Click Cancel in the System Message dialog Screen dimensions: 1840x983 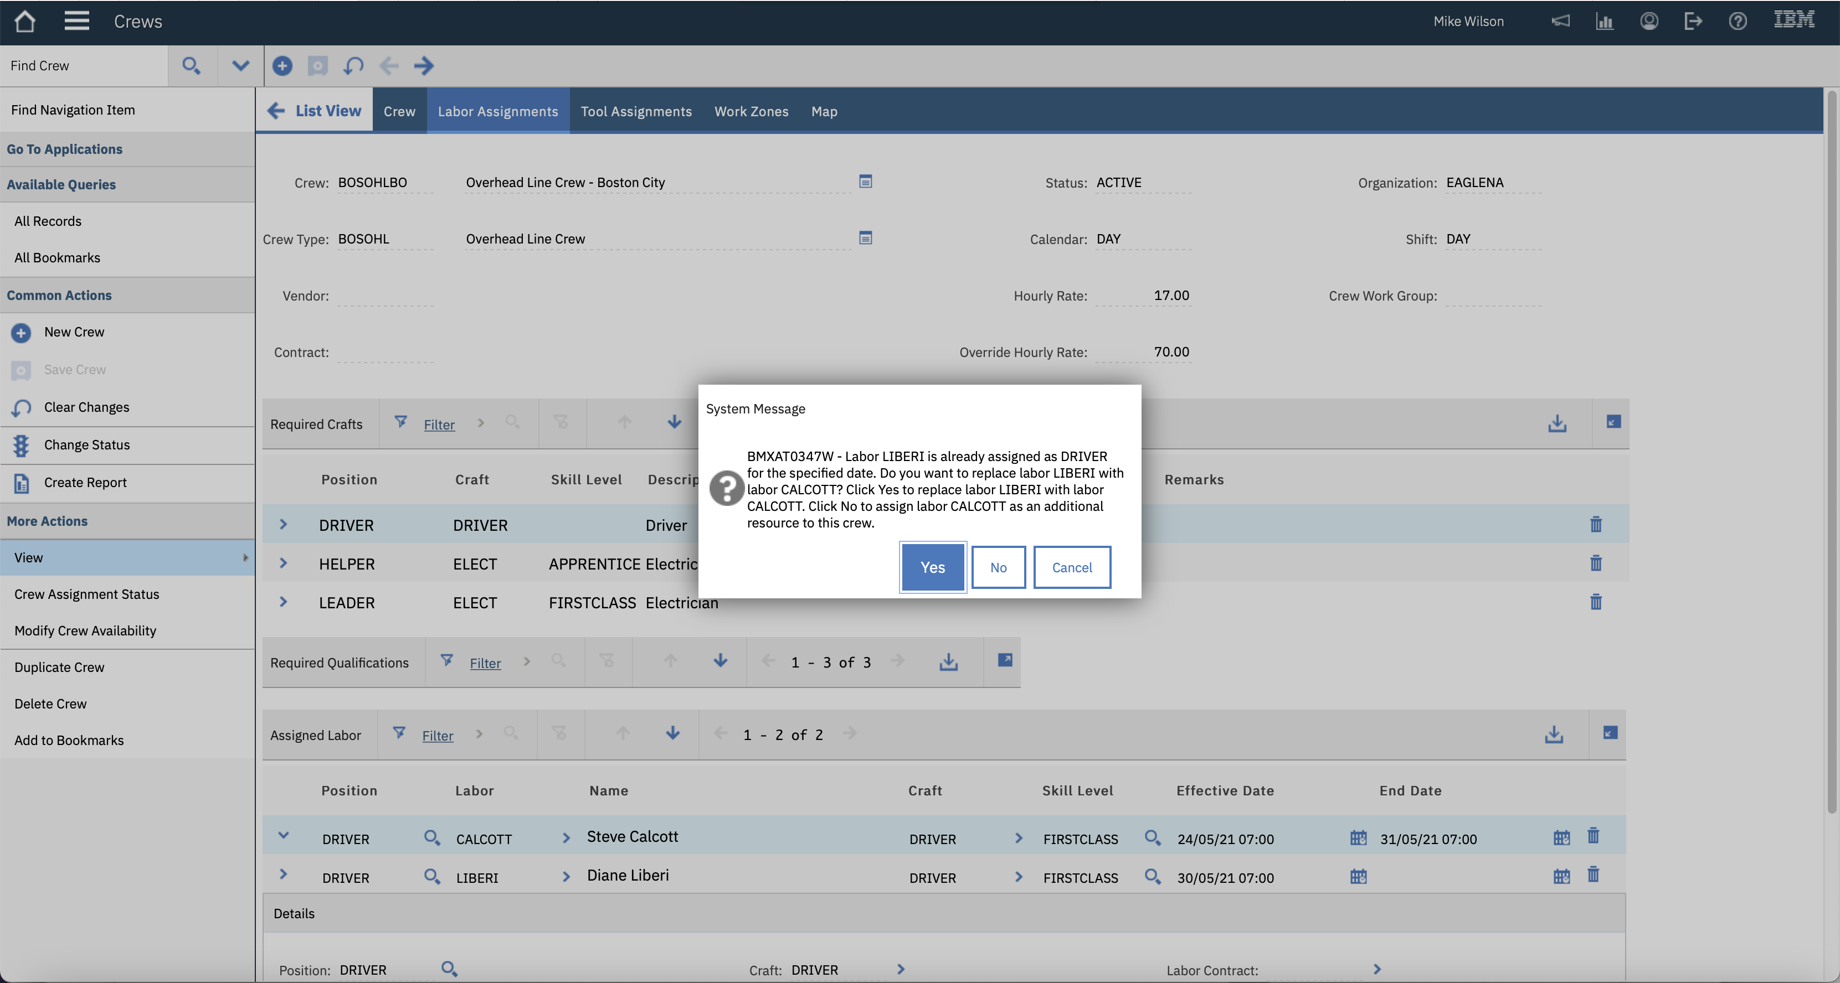(x=1071, y=567)
